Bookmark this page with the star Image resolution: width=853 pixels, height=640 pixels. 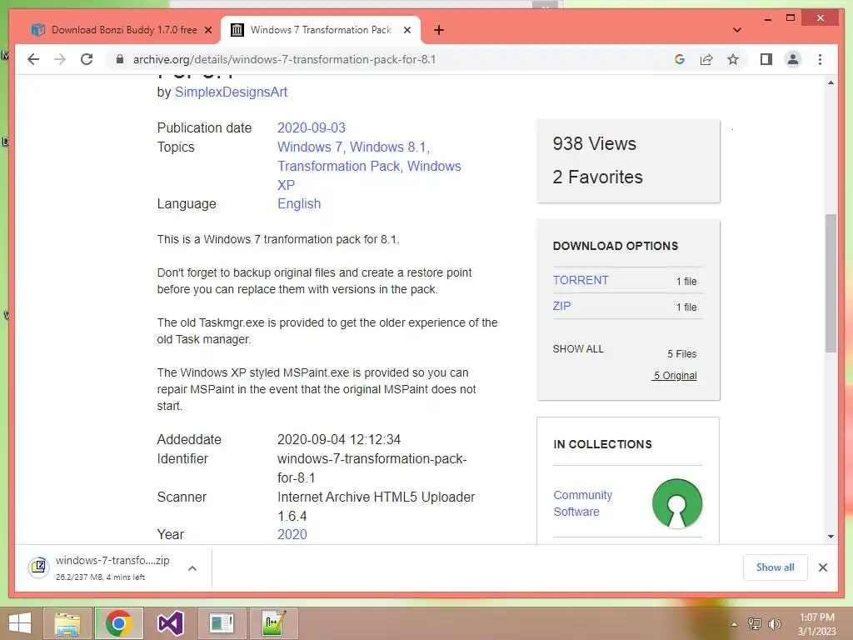733,59
